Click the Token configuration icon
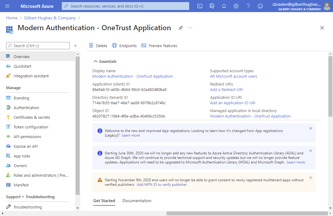Viewport: 333px width, 216px height. 8,127
